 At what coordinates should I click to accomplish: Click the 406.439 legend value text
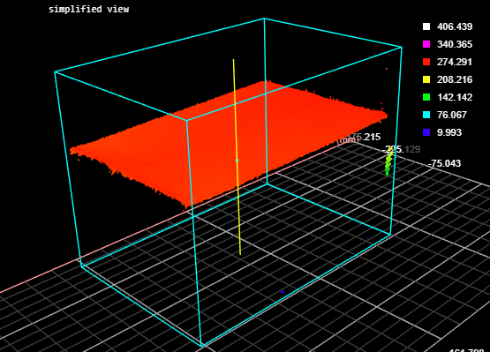point(455,26)
